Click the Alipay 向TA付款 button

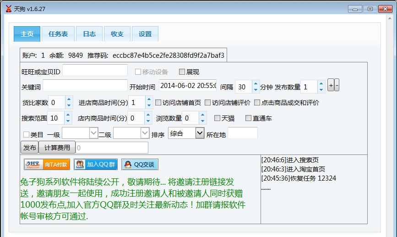pos(47,165)
